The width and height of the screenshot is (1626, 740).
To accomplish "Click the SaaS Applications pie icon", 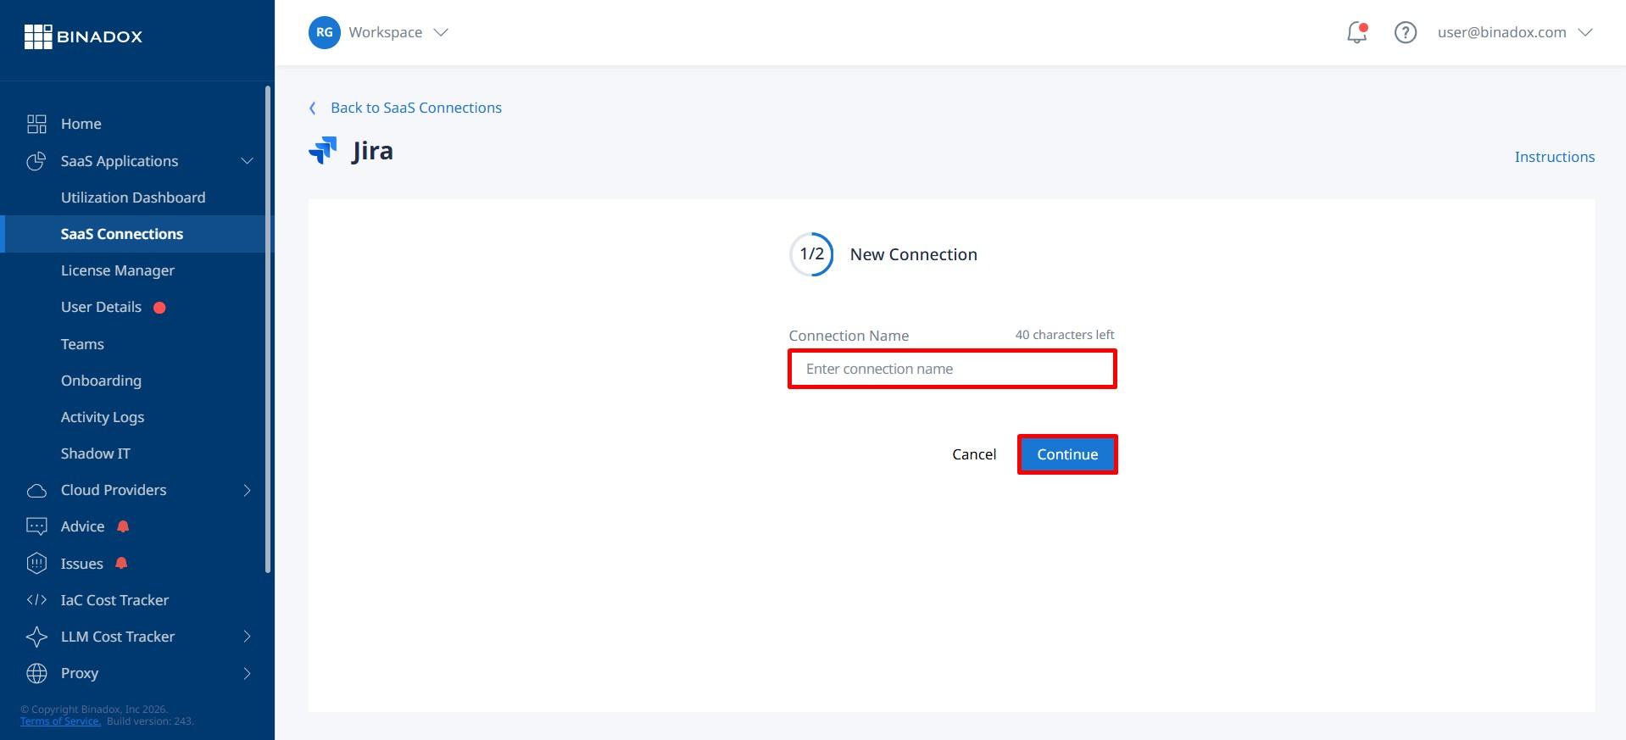I will click(36, 161).
